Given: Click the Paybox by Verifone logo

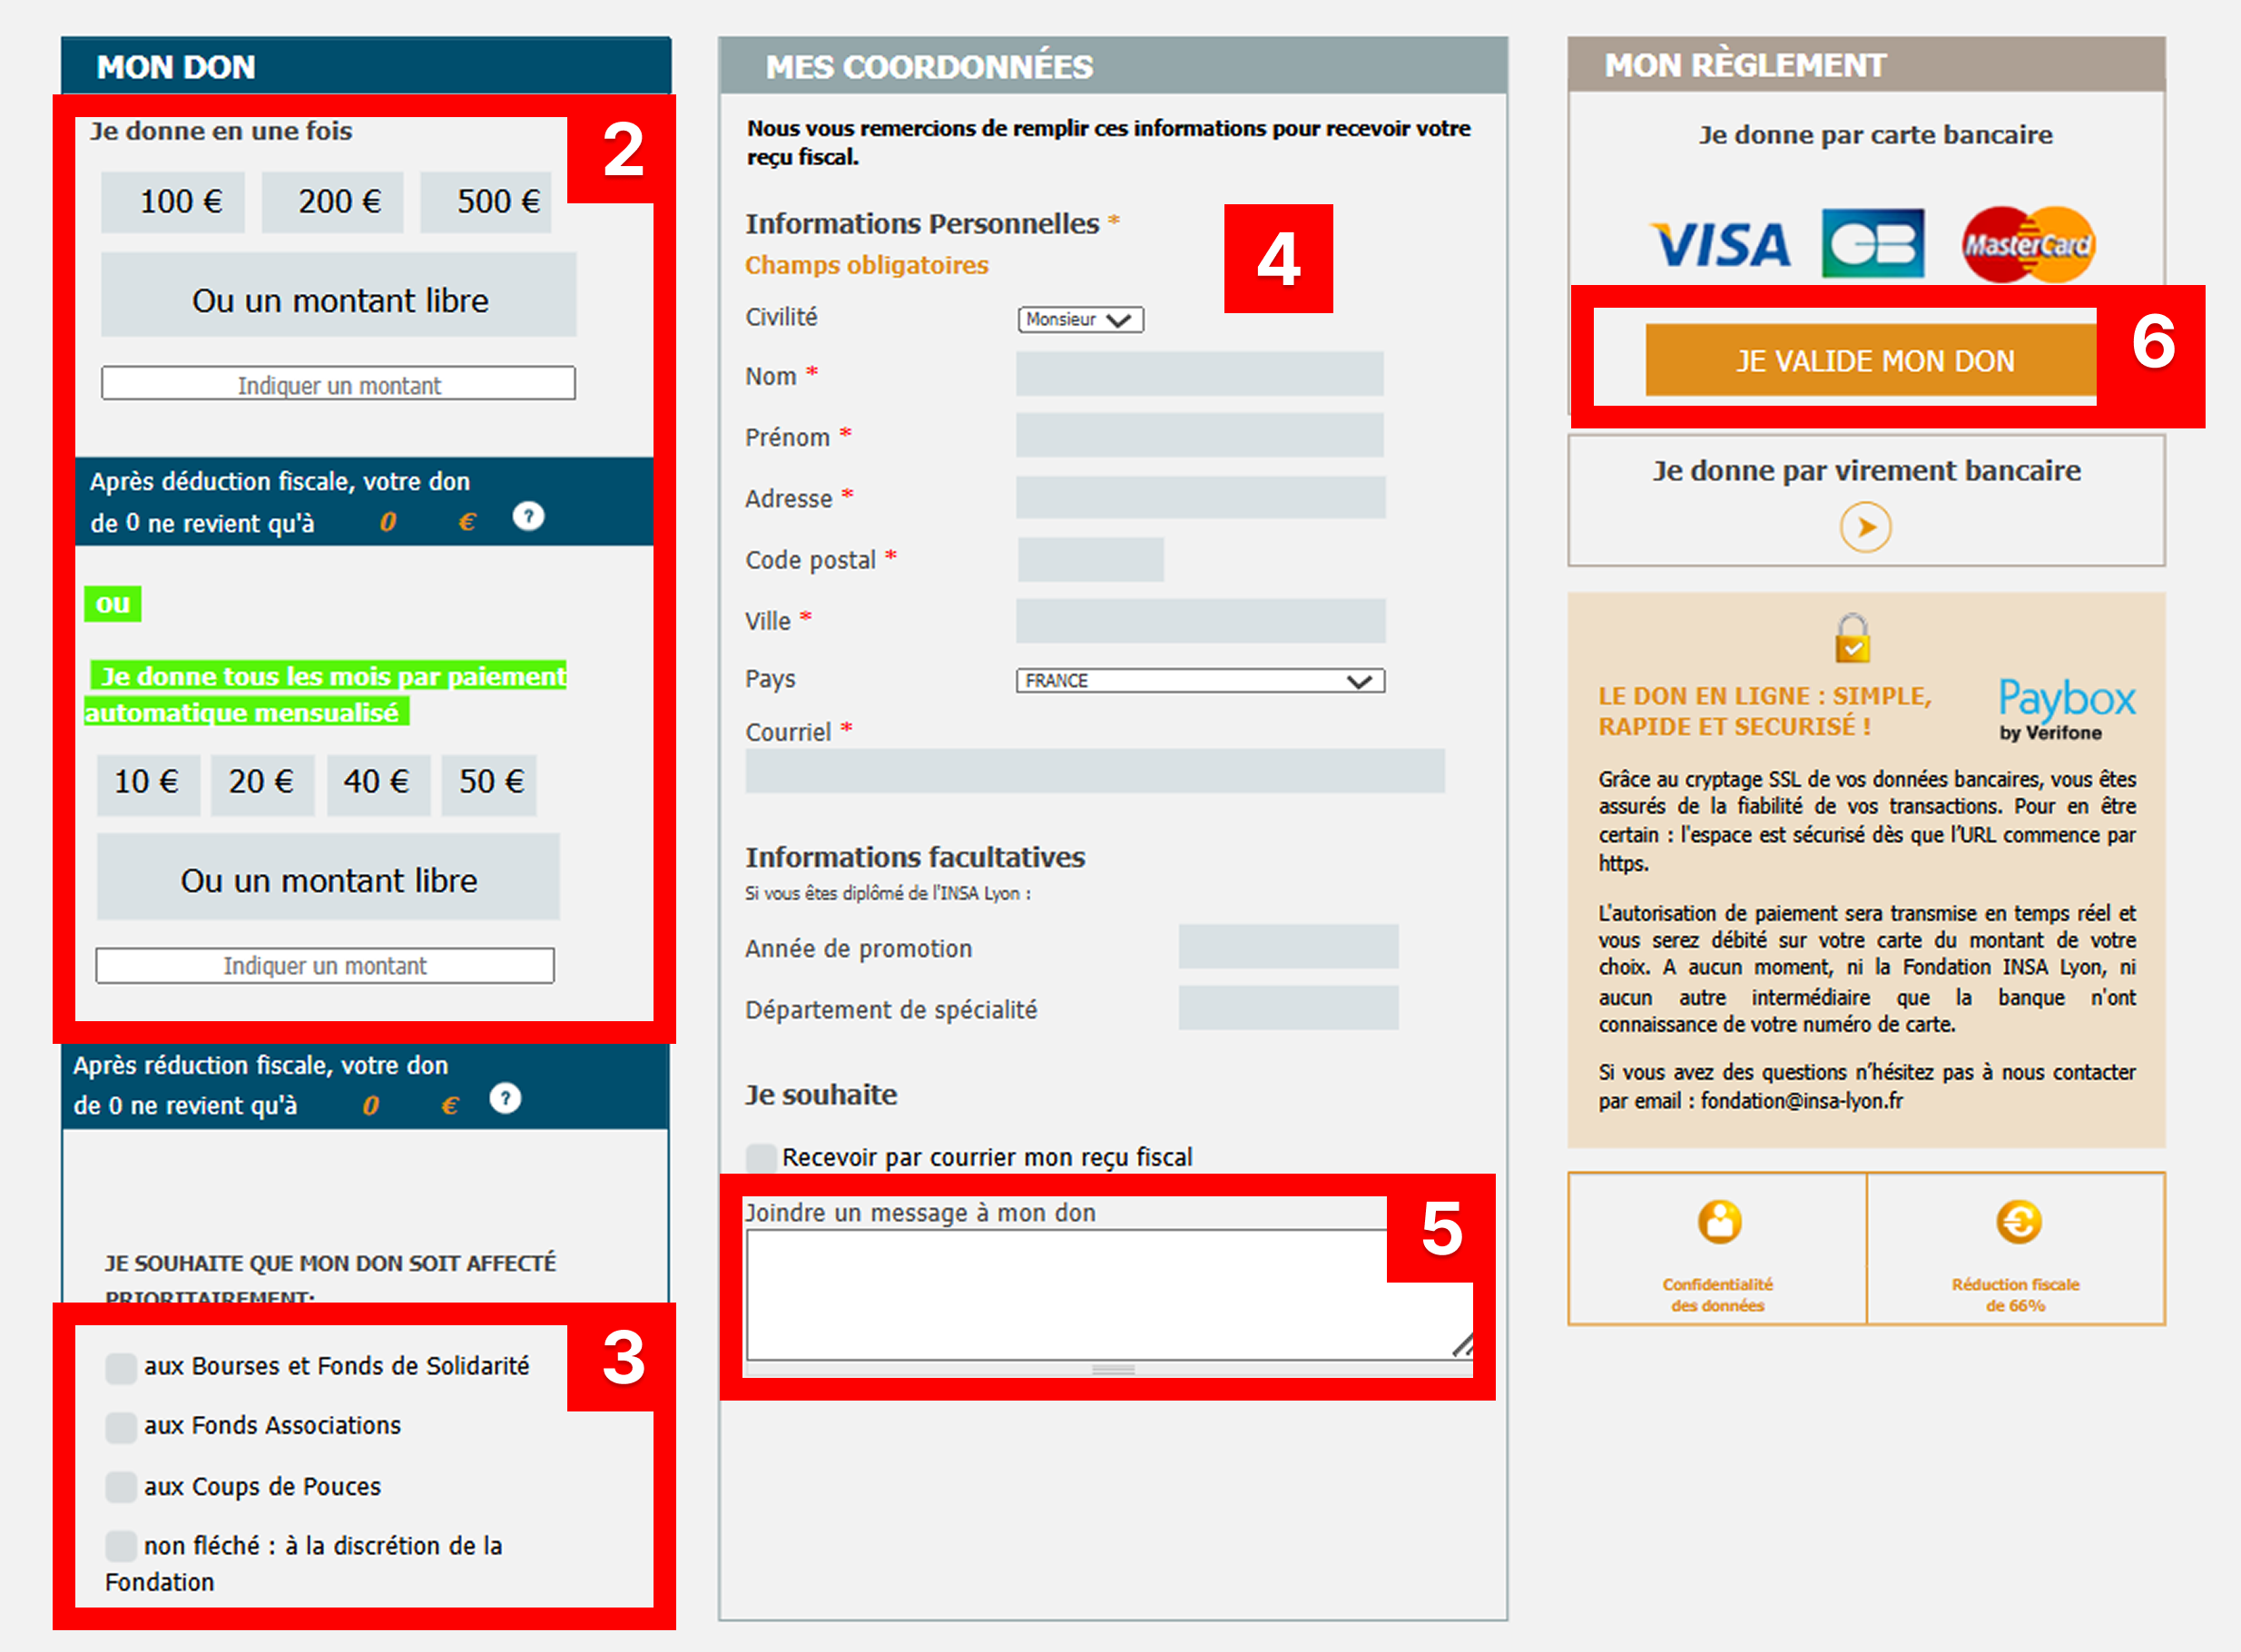Looking at the screenshot, I should click(x=2066, y=709).
